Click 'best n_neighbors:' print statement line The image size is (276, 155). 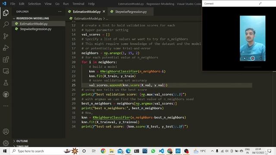coord(122,108)
